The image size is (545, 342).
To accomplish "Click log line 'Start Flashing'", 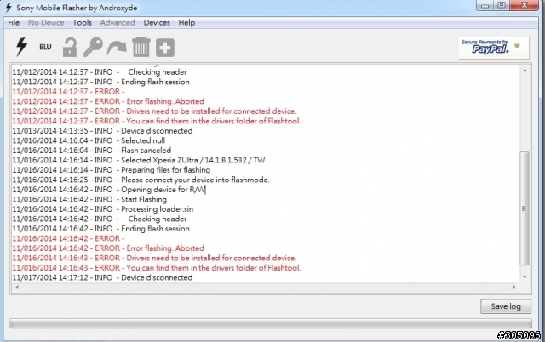I will pyautogui.click(x=89, y=199).
